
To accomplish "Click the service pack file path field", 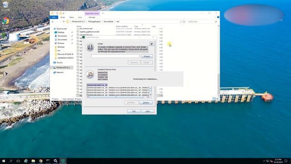I will [x=115, y=56].
